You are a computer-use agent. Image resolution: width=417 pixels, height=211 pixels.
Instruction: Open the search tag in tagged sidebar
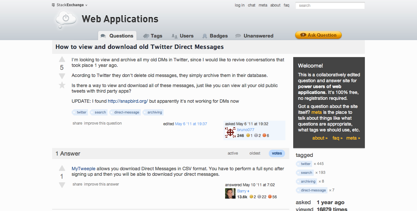[x=305, y=173]
